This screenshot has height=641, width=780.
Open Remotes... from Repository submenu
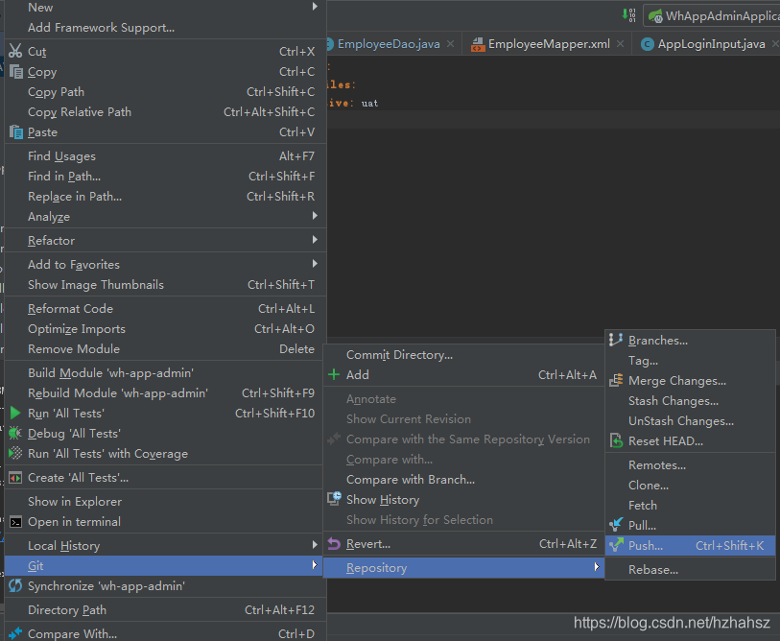click(691, 465)
